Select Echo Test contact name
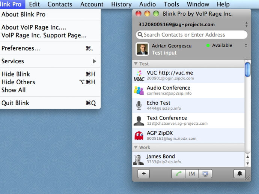Image resolution: width=259 pixels, height=194 pixels. click(x=158, y=103)
